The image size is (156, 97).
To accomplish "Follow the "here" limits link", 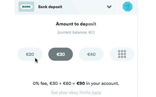I will (x=96, y=93).
